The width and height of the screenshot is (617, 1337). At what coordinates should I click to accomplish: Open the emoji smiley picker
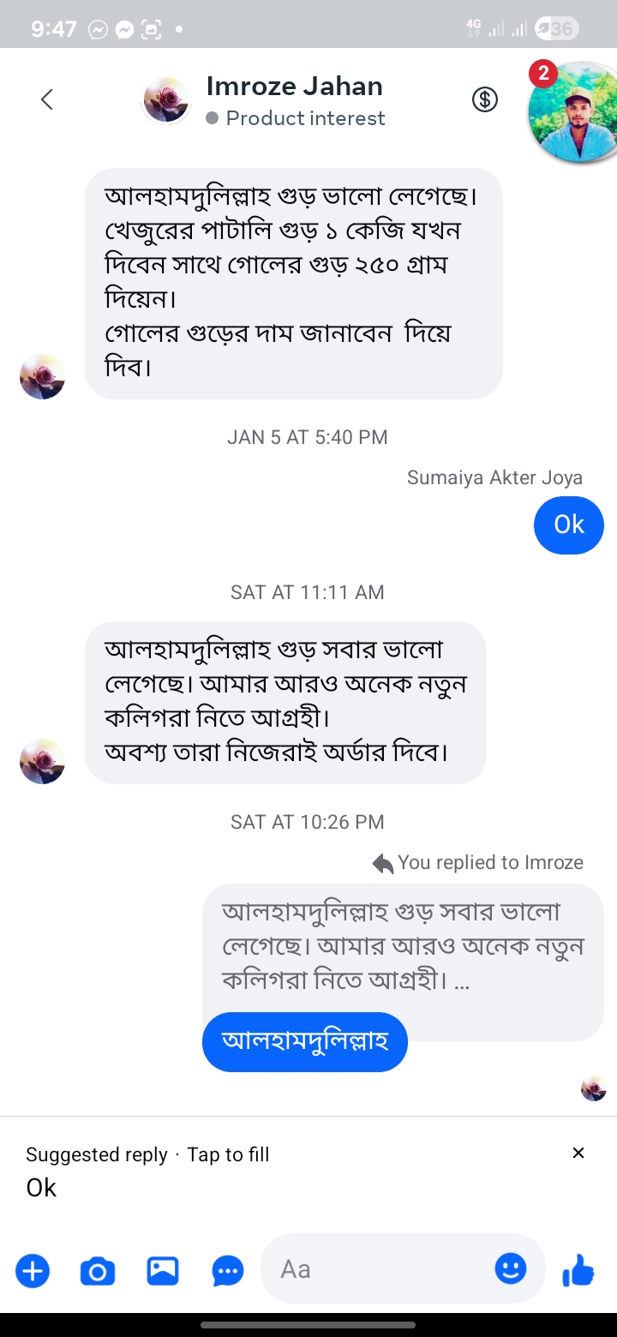511,1268
